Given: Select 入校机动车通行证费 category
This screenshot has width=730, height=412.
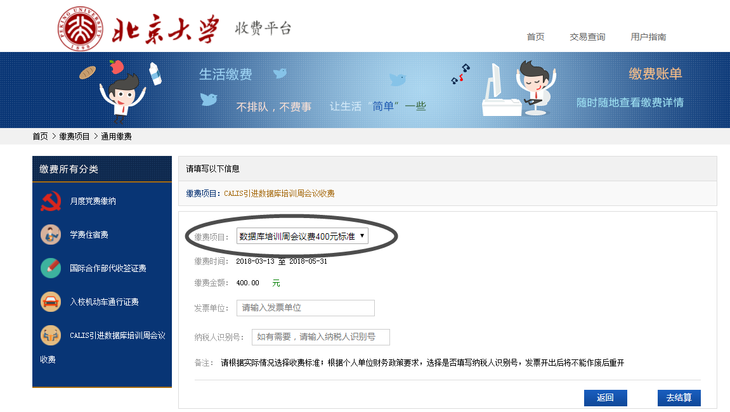Looking at the screenshot, I should click(x=104, y=302).
